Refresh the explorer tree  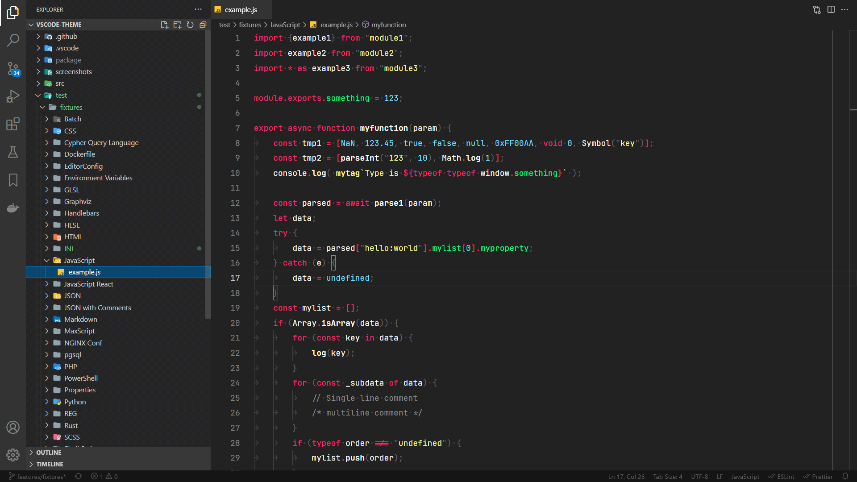[x=190, y=25]
